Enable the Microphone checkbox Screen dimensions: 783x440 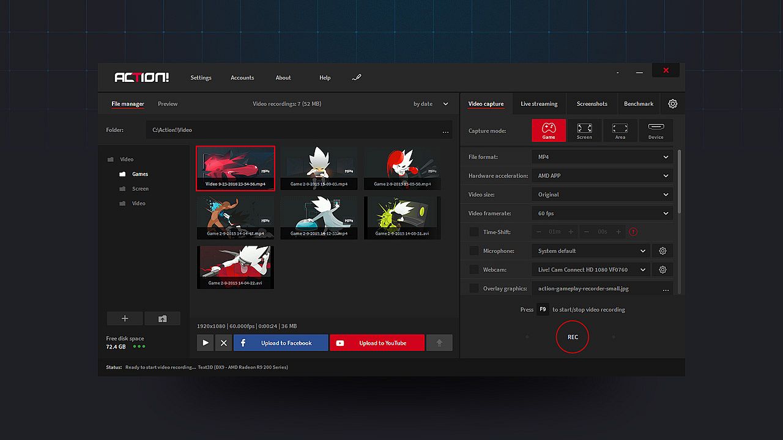(473, 251)
